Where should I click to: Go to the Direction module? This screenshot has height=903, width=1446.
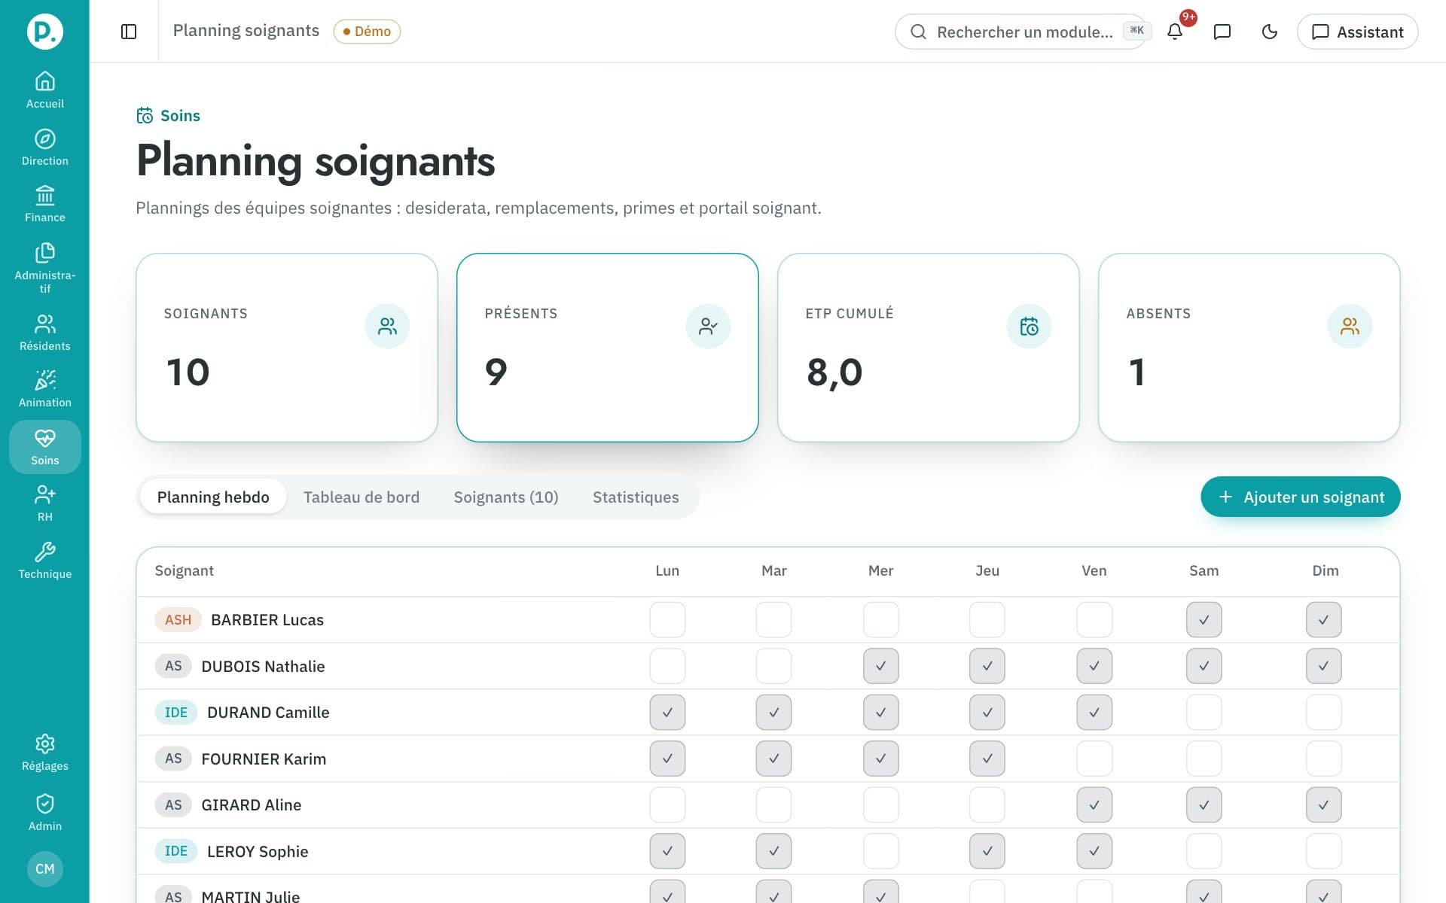pyautogui.click(x=44, y=147)
